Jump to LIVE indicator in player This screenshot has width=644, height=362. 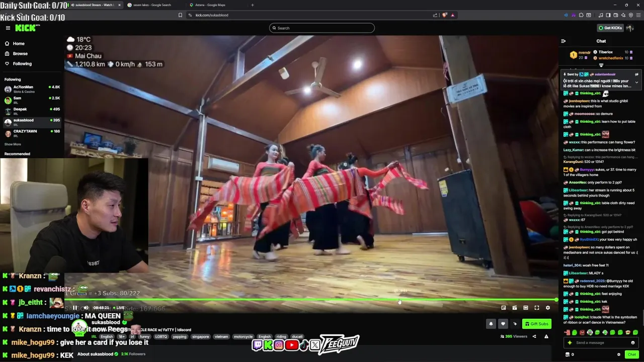[x=119, y=308]
